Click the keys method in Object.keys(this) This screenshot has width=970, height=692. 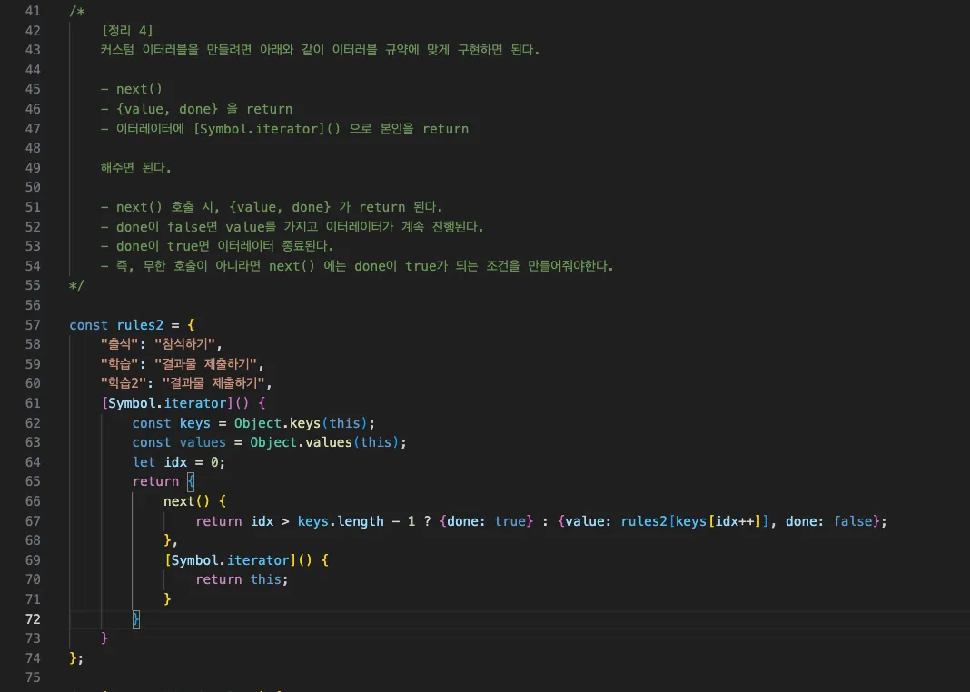[x=305, y=423]
